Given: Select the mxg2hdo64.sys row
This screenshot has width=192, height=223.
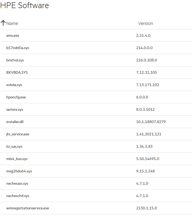Looking at the screenshot, I should click(19, 171).
